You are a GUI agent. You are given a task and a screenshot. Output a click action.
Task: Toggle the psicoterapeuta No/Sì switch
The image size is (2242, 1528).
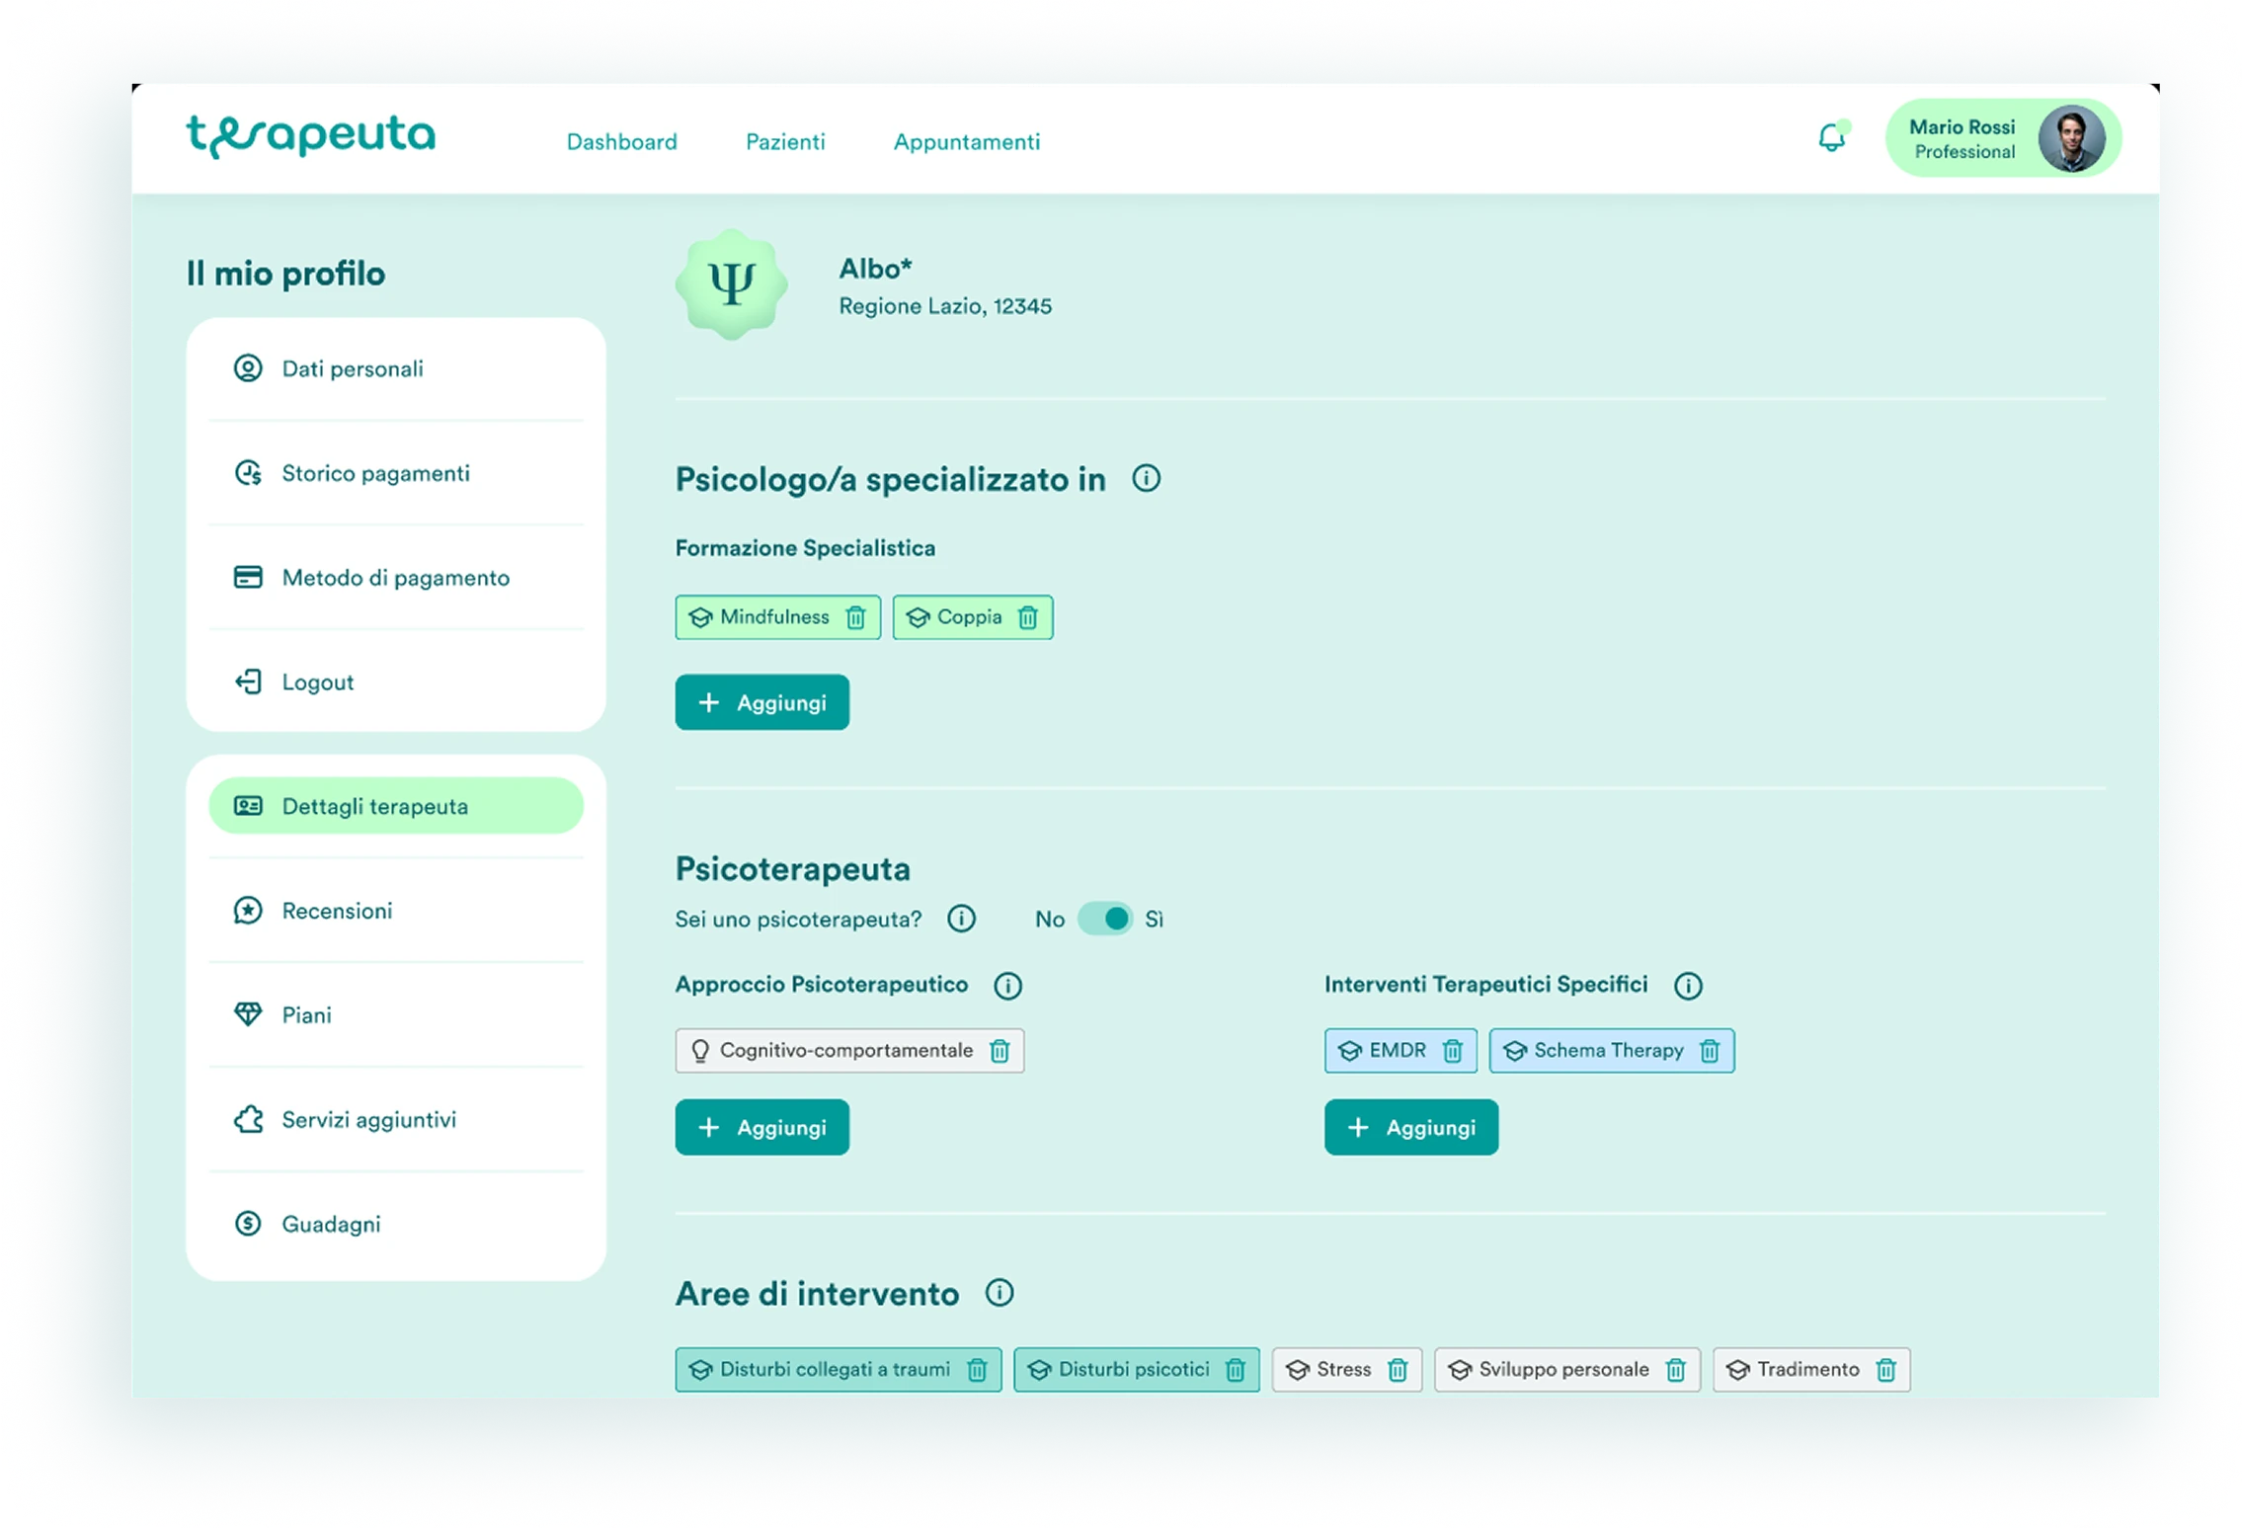pyautogui.click(x=1104, y=919)
